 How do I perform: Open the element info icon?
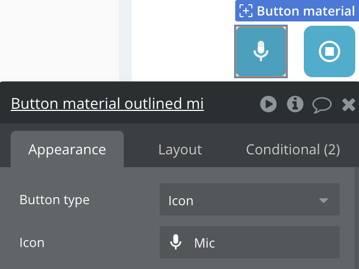[x=295, y=104]
